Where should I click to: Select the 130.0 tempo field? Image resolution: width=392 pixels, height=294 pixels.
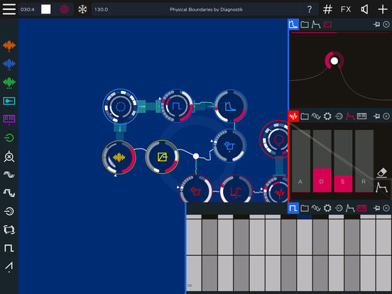click(102, 9)
